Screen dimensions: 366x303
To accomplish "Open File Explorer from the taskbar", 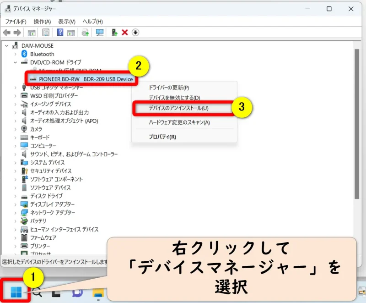I will (98, 292).
